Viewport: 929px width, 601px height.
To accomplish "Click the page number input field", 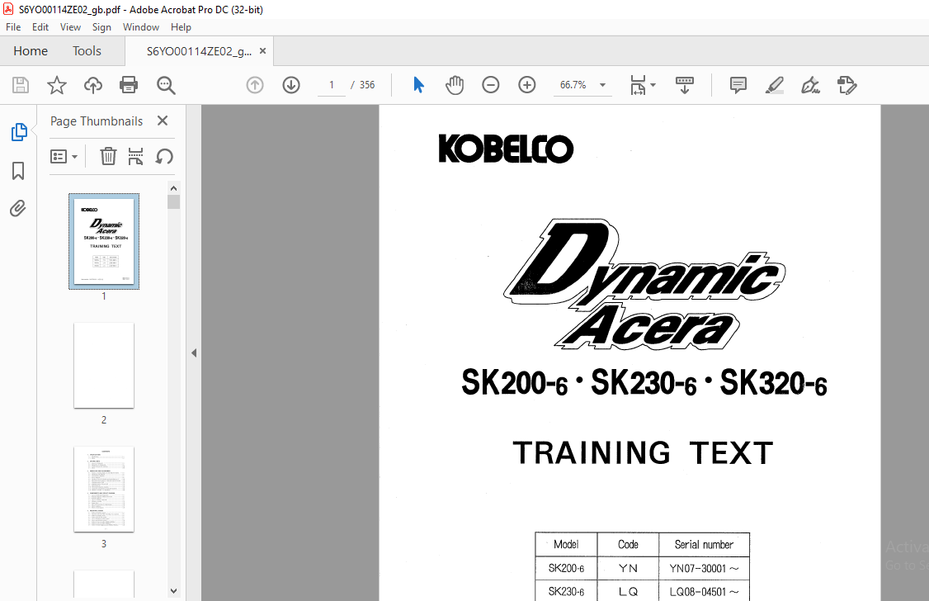I will point(332,85).
